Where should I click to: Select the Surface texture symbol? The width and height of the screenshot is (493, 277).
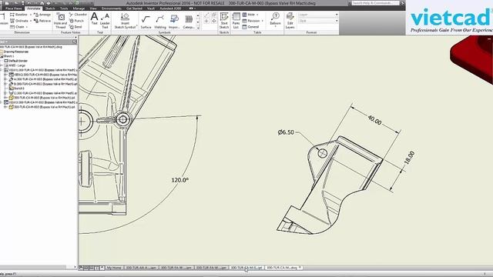(x=146, y=22)
